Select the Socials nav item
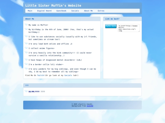 (x=75, y=11)
